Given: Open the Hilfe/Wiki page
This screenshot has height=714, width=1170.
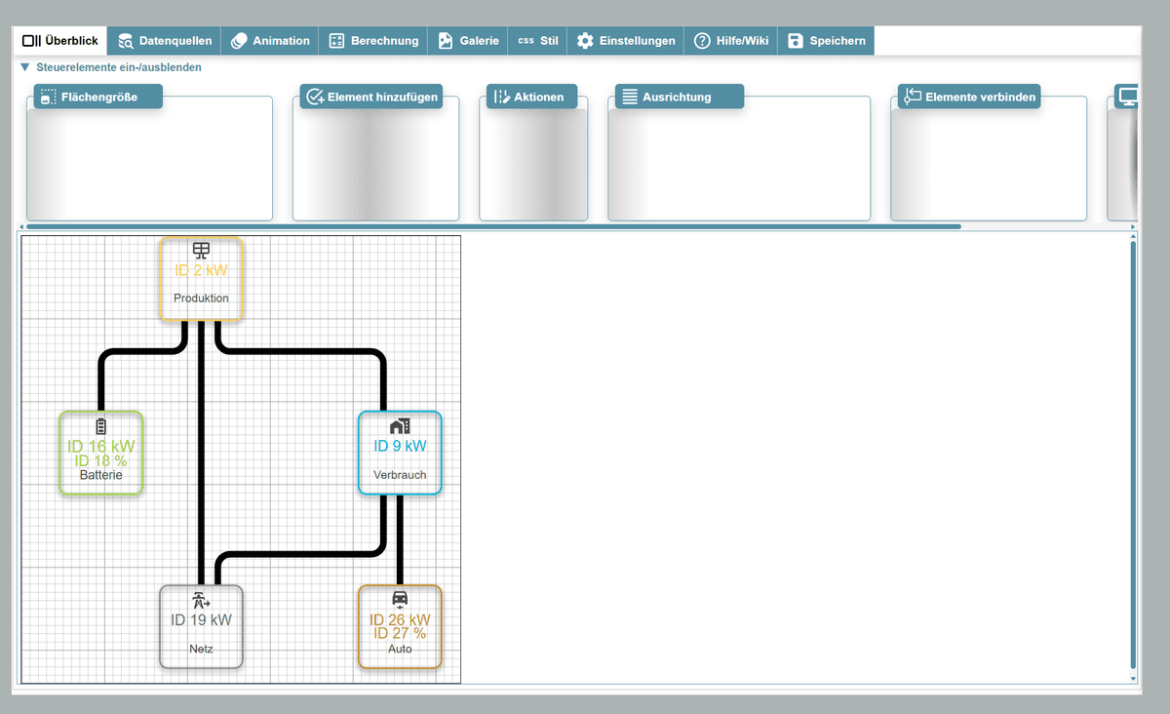Looking at the screenshot, I should click(x=730, y=40).
